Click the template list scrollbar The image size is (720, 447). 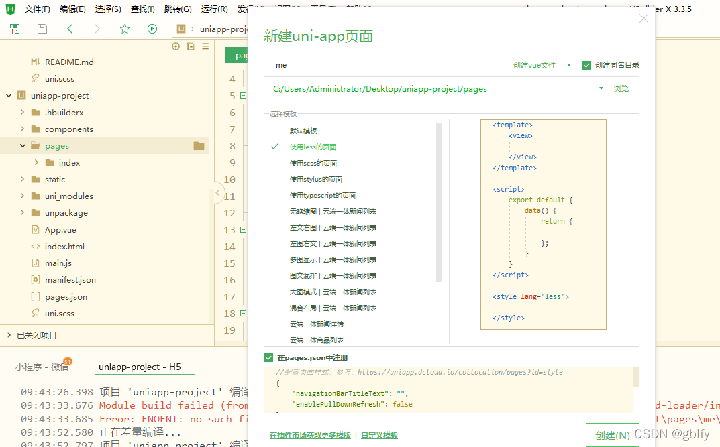click(439, 202)
